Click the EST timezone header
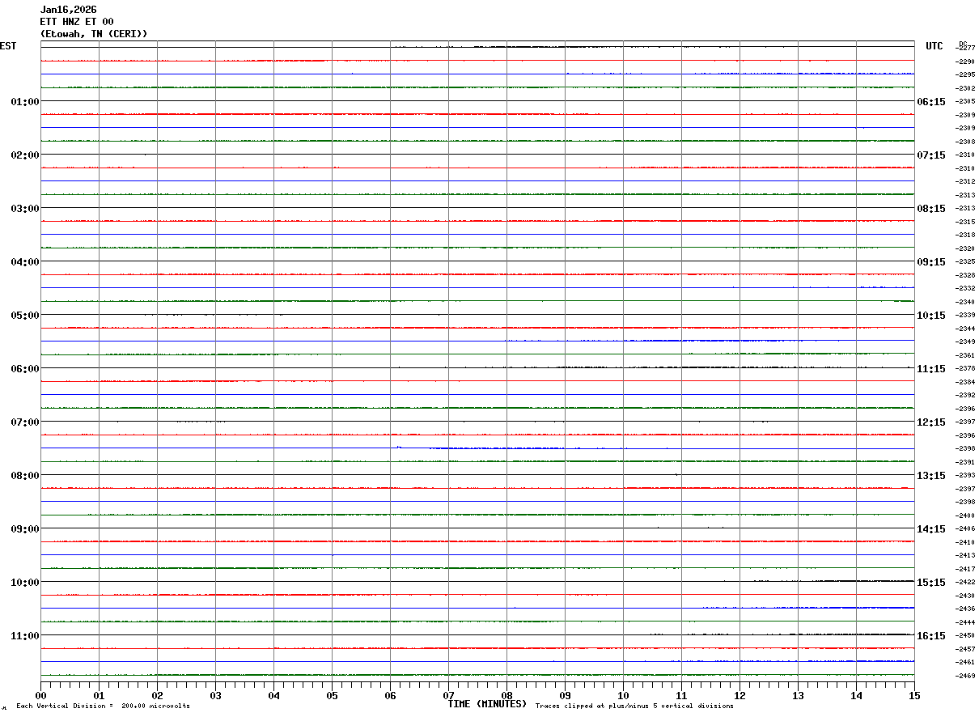979x717 pixels. point(8,46)
